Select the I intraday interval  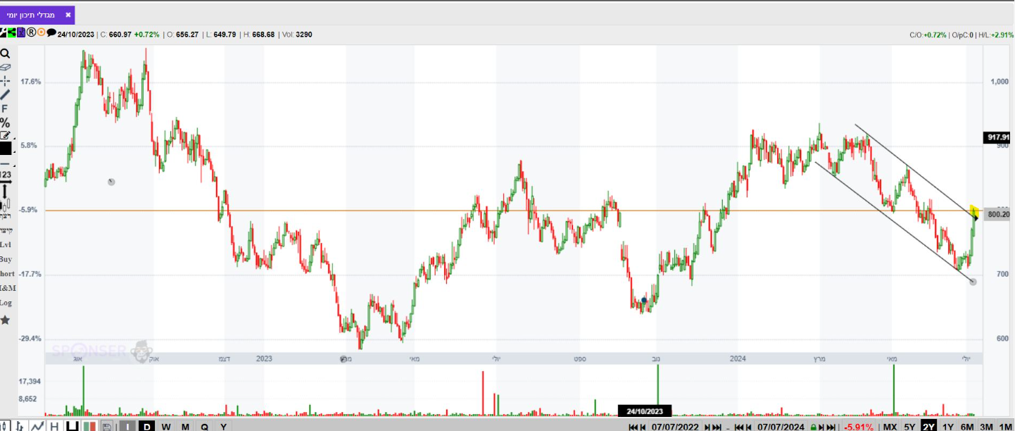tap(127, 426)
